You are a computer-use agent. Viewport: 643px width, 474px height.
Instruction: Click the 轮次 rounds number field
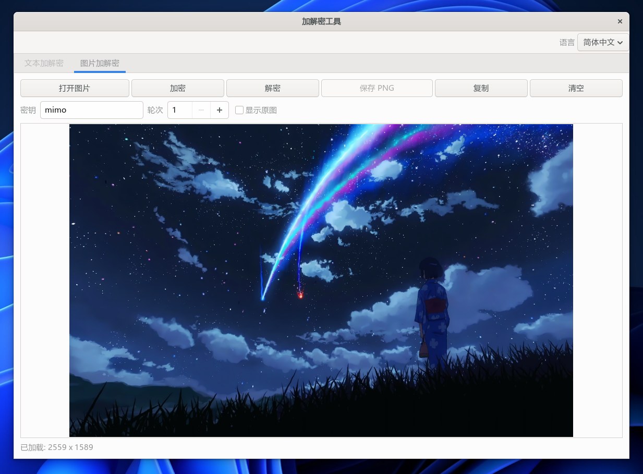coord(180,110)
